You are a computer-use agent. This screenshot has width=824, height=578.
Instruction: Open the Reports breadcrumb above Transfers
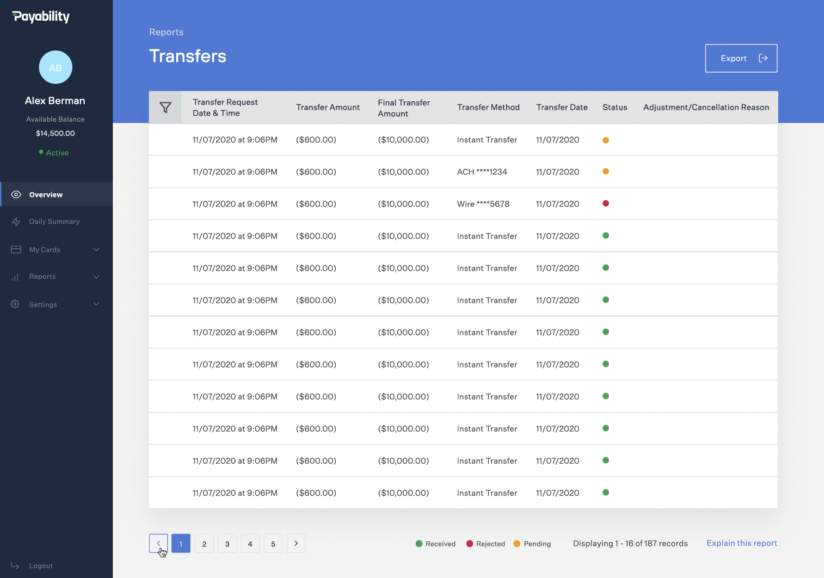click(x=166, y=32)
